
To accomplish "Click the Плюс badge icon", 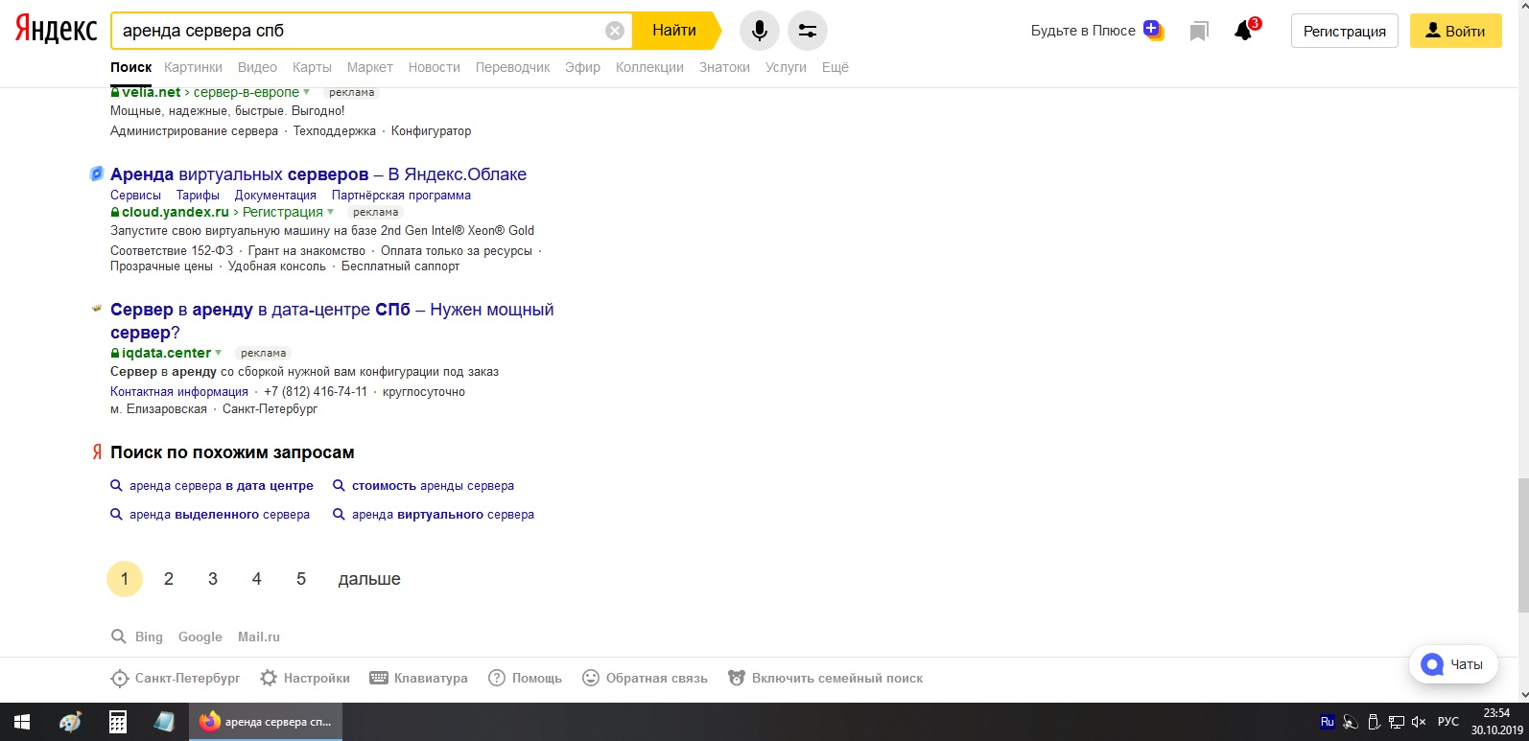I will click(x=1153, y=31).
